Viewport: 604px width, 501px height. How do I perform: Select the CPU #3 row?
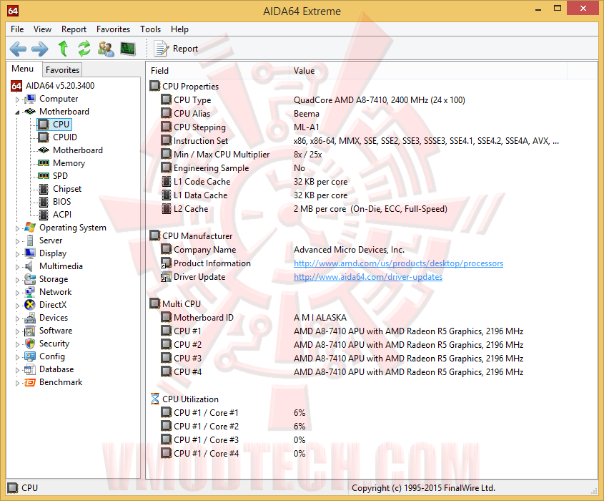[x=372, y=359]
